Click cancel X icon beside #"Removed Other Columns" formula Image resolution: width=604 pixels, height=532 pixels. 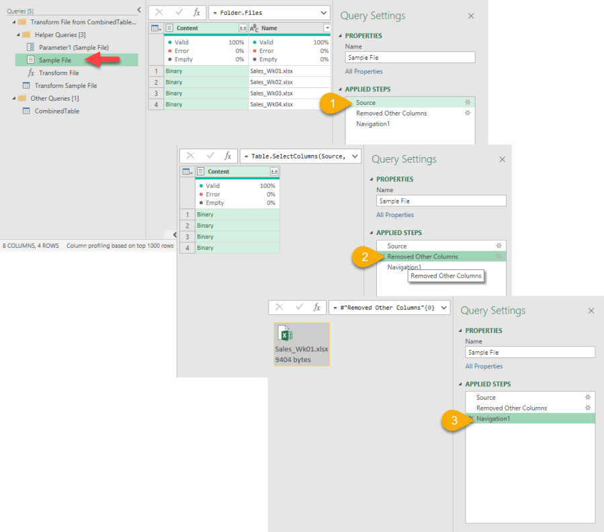coord(279,307)
